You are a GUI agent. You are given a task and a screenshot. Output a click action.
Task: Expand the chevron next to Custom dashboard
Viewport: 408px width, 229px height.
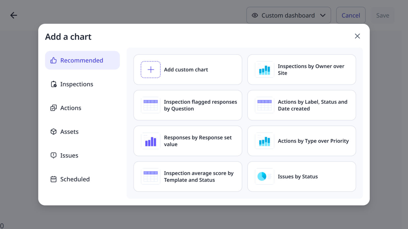tap(323, 15)
